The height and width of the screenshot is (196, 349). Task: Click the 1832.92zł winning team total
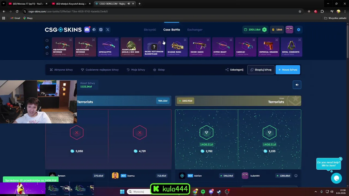click(185, 101)
